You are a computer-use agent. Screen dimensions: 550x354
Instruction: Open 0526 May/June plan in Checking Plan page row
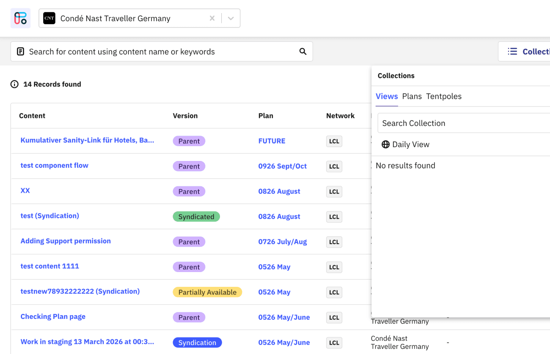(x=284, y=317)
